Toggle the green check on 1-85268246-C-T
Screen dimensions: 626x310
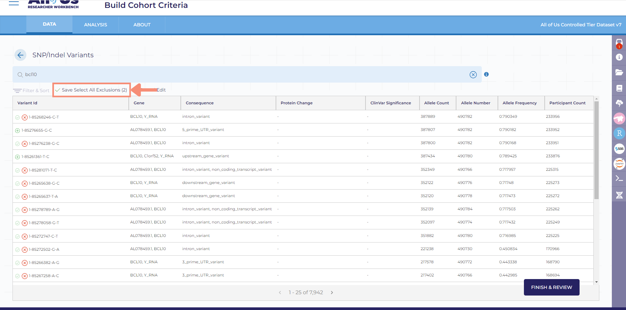[x=17, y=117]
